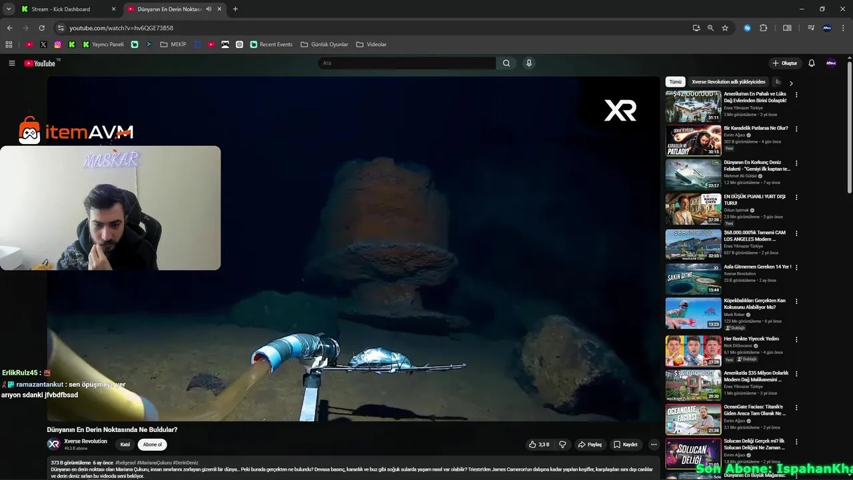This screenshot has height=480, width=853.
Task: Open the Xverse Revolution channel name link
Action: (x=85, y=441)
